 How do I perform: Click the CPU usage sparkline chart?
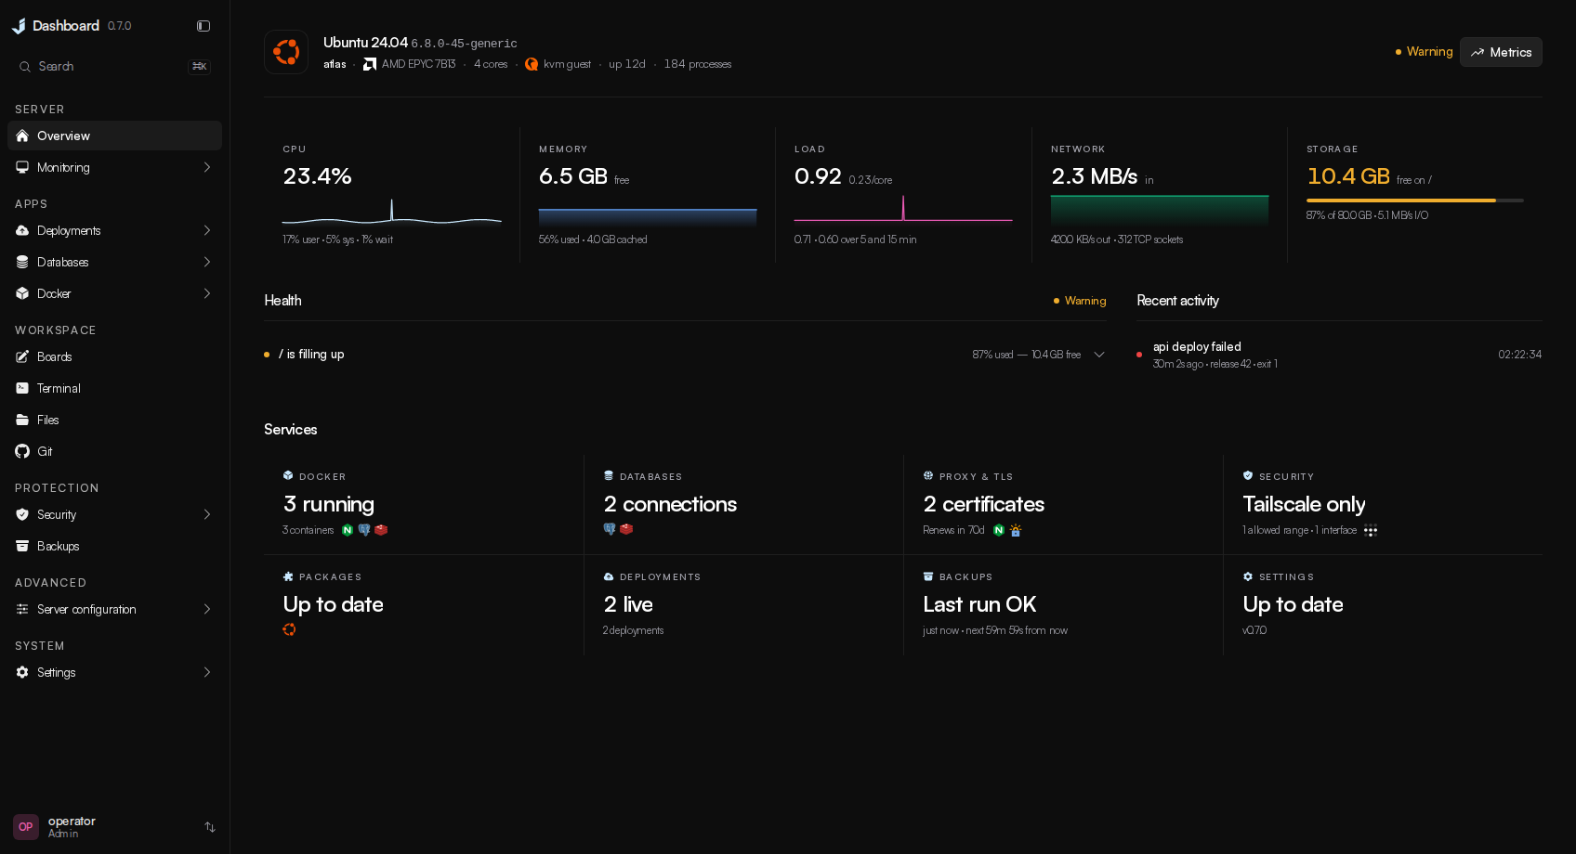[392, 213]
